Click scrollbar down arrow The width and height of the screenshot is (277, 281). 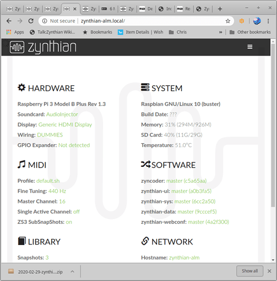point(273,260)
